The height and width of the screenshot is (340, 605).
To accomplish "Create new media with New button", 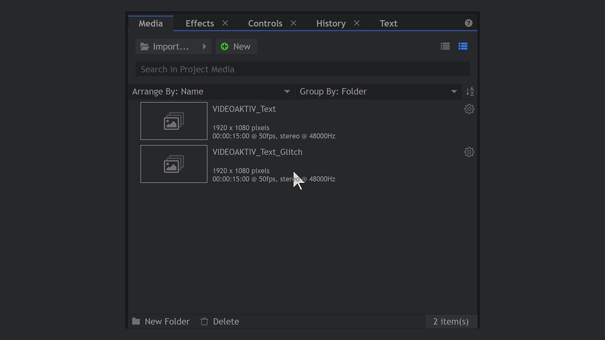I will coord(236,47).
